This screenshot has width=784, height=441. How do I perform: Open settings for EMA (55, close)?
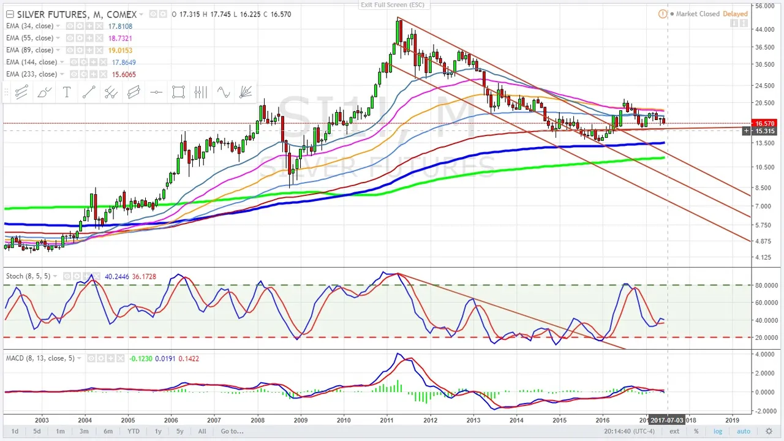tap(80, 38)
